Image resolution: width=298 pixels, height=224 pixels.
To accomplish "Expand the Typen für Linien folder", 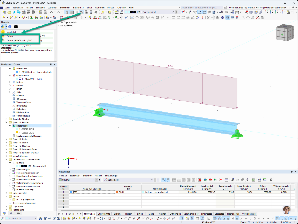I will [x=6, y=139].
